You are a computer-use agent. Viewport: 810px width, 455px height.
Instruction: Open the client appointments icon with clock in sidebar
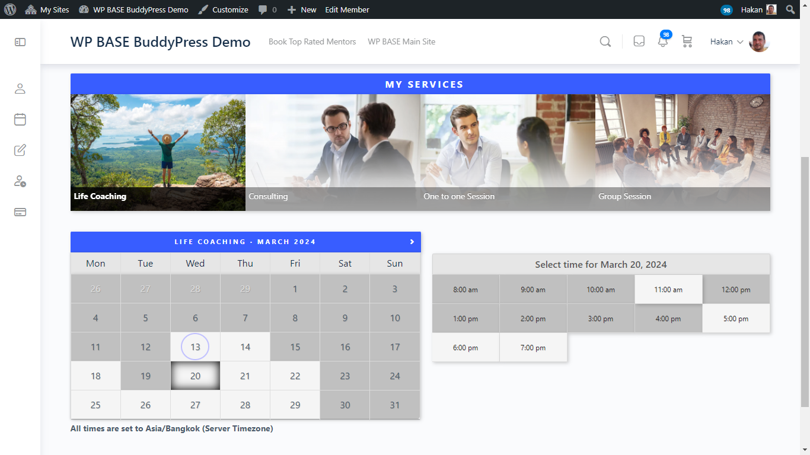pyautogui.click(x=20, y=181)
